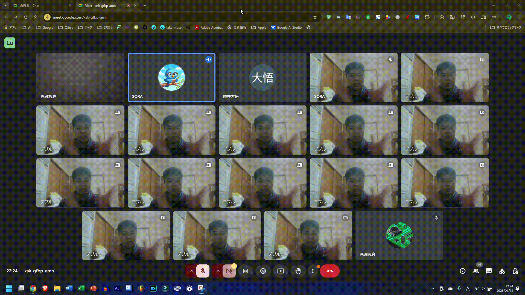The image size is (525, 295).
Task: Expand audio settings arrow beside microphone
Action: (192, 271)
